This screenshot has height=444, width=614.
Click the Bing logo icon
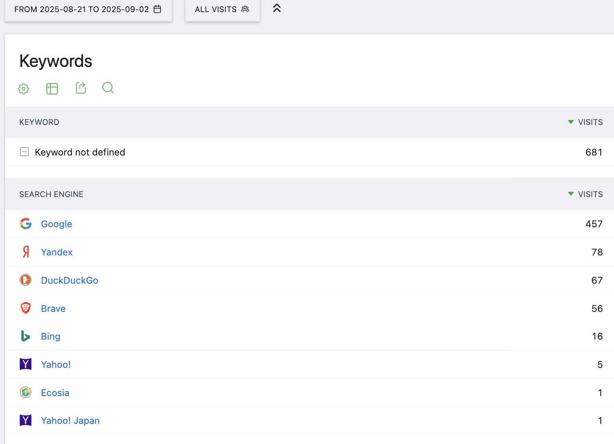coord(26,336)
